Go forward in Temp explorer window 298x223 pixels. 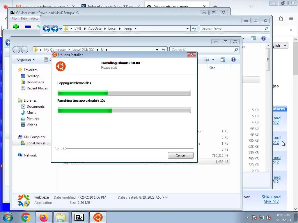(55, 28)
